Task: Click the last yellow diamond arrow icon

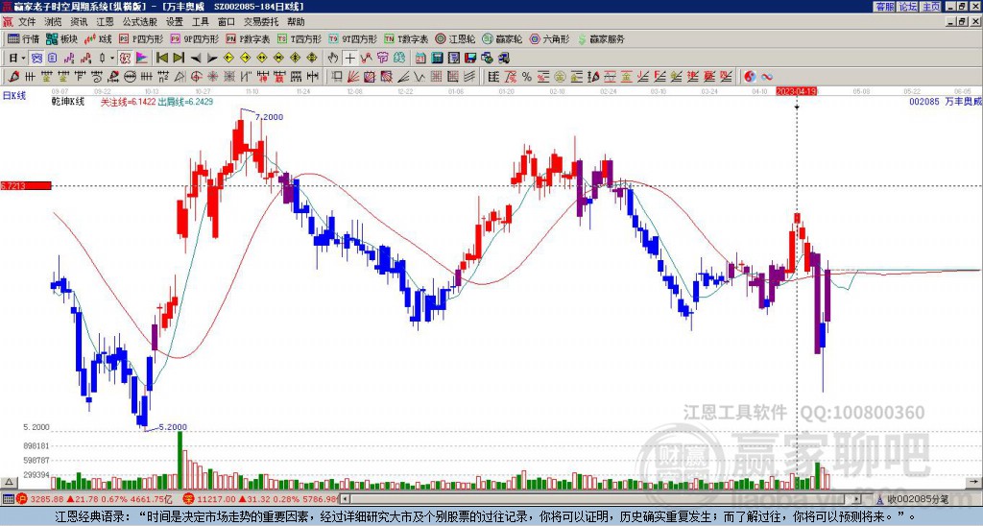Action: 312,59
